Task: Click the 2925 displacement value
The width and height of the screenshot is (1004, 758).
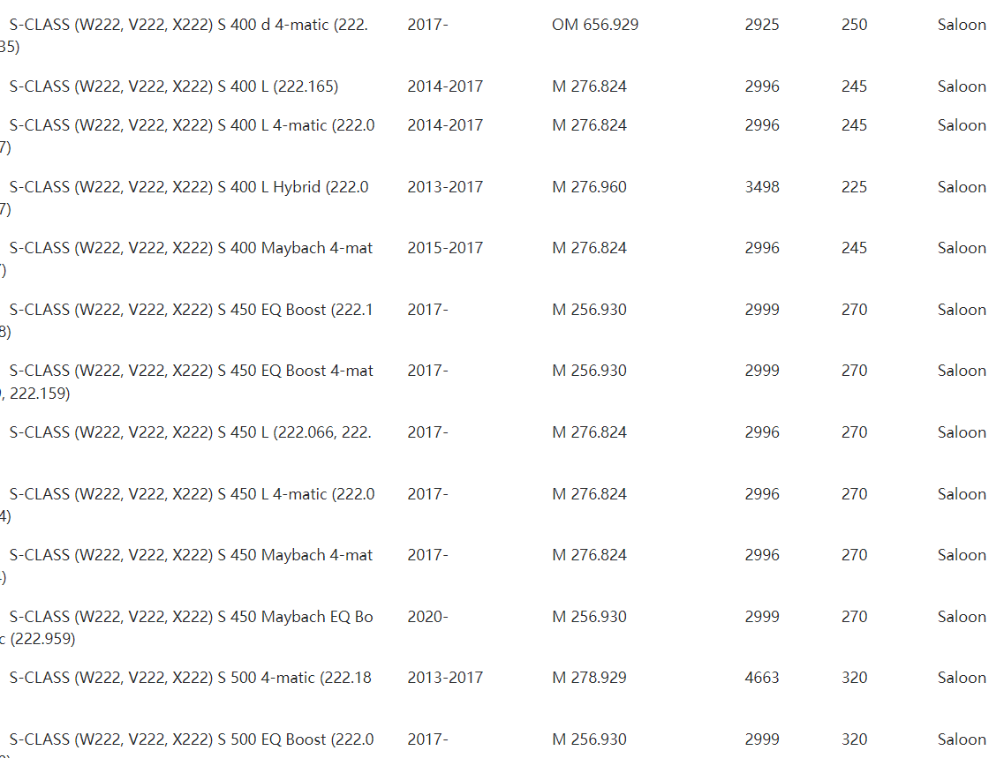Action: 761,26
